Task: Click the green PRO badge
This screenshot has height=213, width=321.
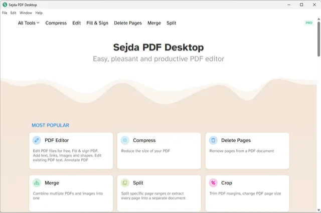Action: (x=309, y=23)
